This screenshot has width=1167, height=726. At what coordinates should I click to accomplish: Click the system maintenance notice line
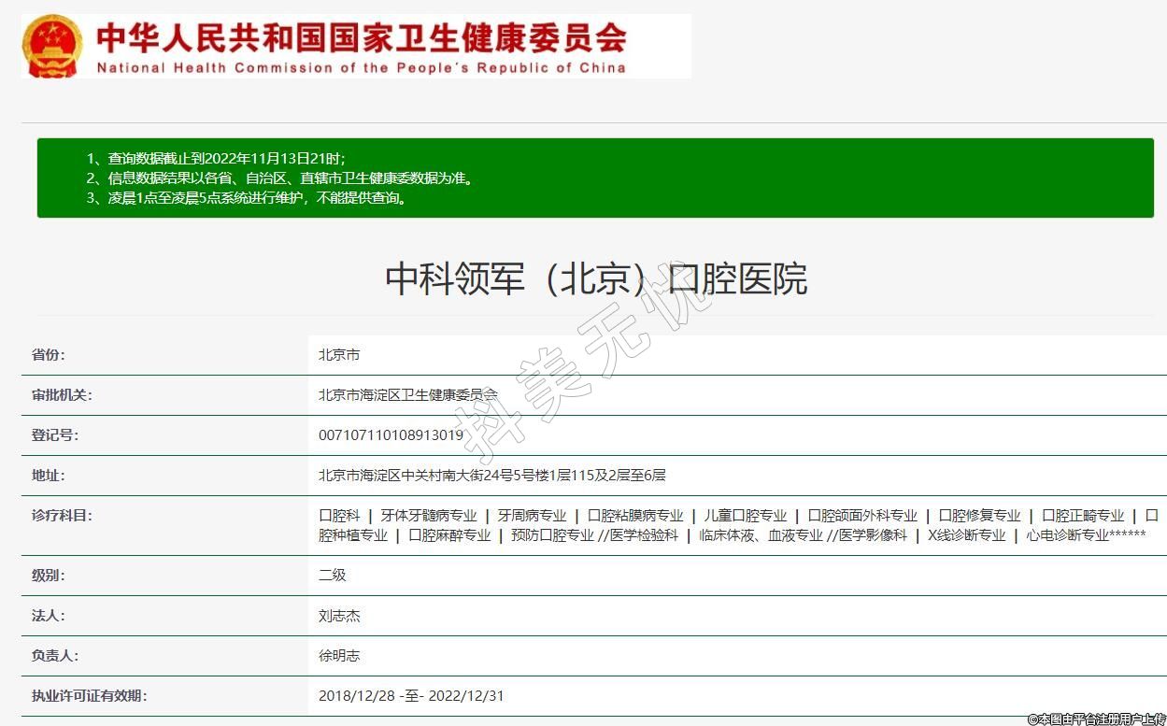click(257, 197)
